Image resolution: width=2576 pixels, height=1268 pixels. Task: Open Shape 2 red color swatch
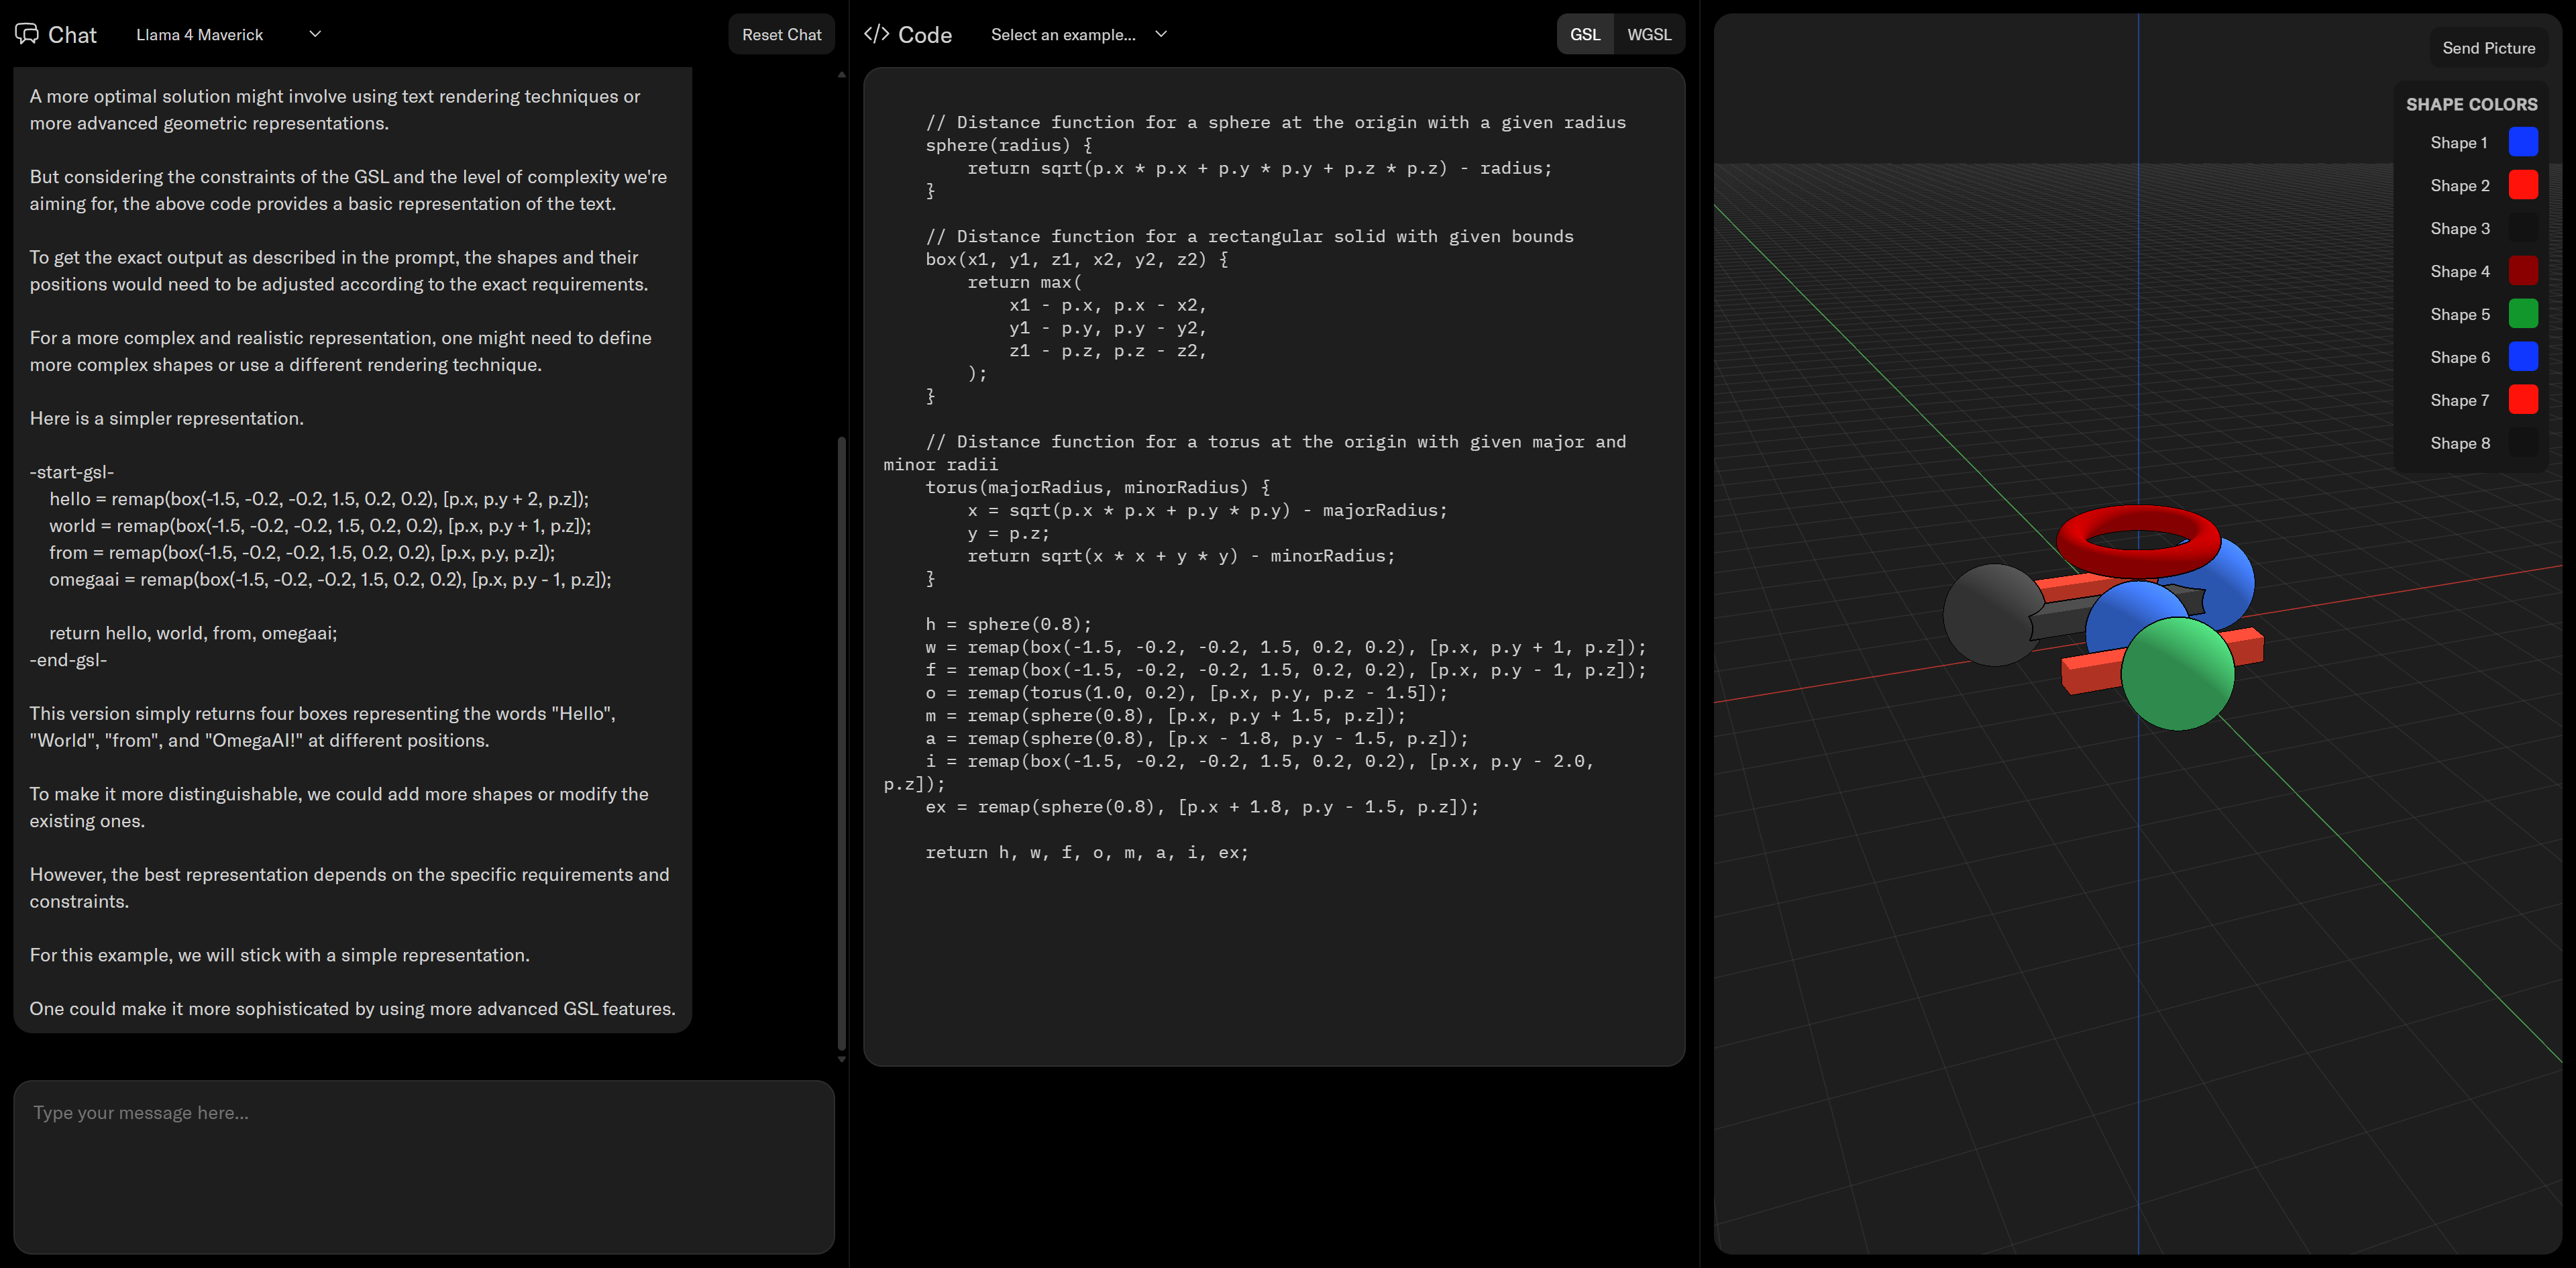[x=2522, y=186]
